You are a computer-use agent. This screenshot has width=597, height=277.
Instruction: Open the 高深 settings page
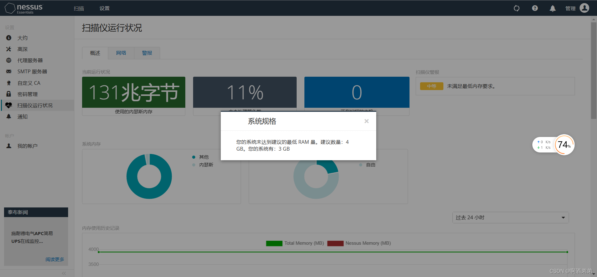click(22, 49)
